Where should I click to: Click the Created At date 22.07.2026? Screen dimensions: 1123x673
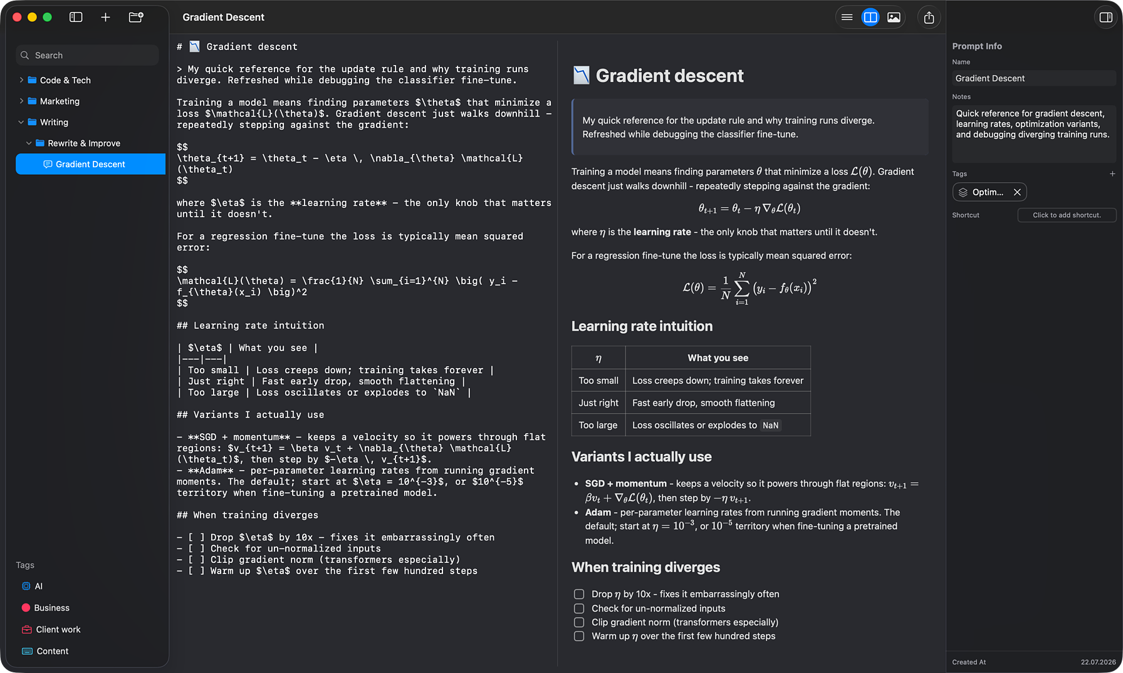click(x=1098, y=662)
